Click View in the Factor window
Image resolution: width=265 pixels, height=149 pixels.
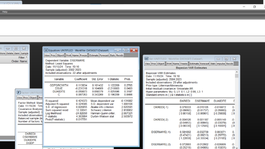click(19, 98)
